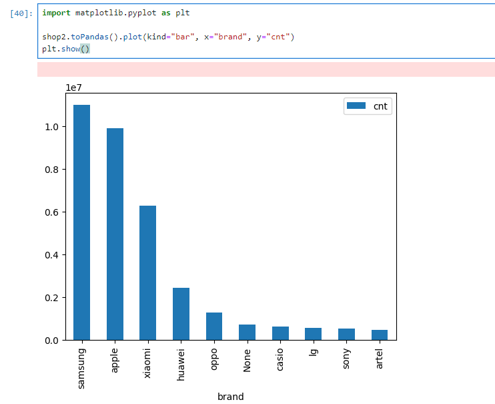Click the xiaomi x-axis label

click(147, 363)
